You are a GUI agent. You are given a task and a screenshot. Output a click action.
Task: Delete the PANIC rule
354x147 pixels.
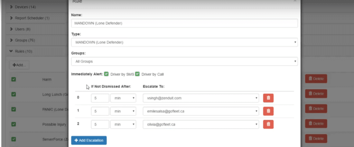(316, 109)
